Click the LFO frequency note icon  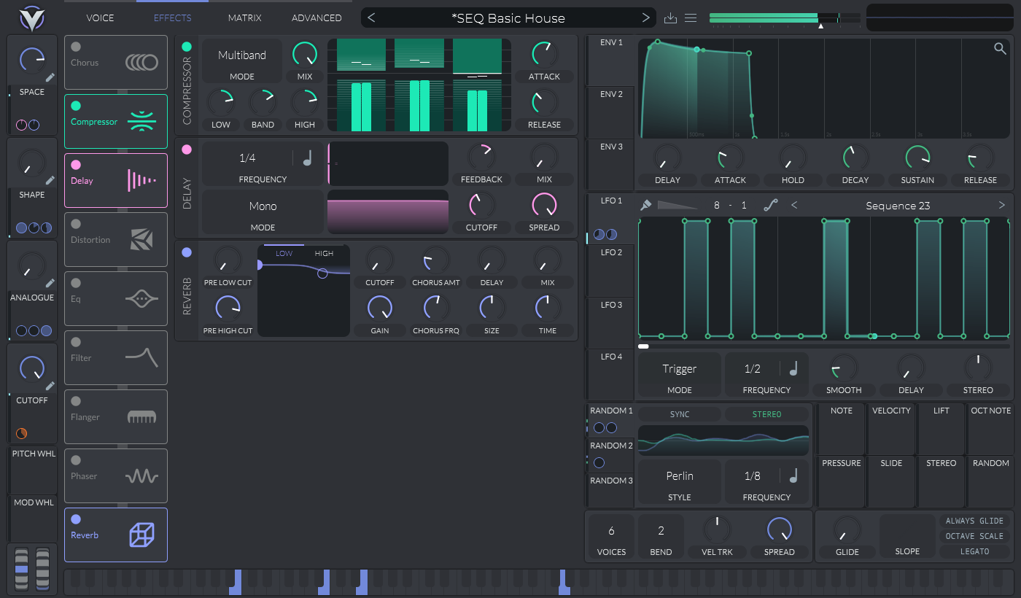793,369
